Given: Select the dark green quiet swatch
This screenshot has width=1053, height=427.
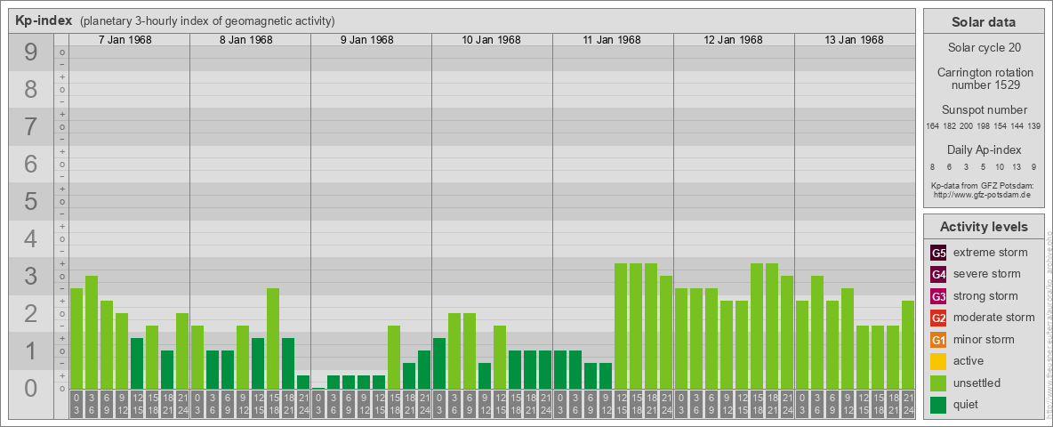Looking at the screenshot, I should pos(938,404).
